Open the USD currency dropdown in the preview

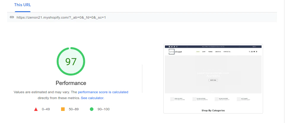click(x=254, y=47)
